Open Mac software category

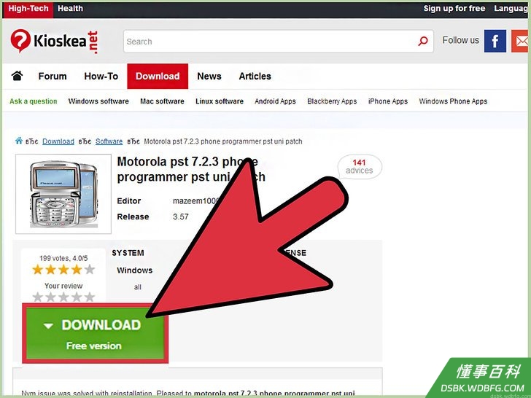pyautogui.click(x=162, y=101)
